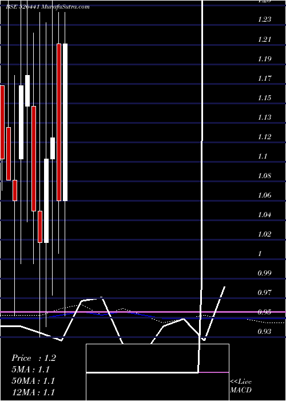This screenshot has width=286, height=401.
Task: Click the pink segment in the MACD box
Action: [214, 372]
